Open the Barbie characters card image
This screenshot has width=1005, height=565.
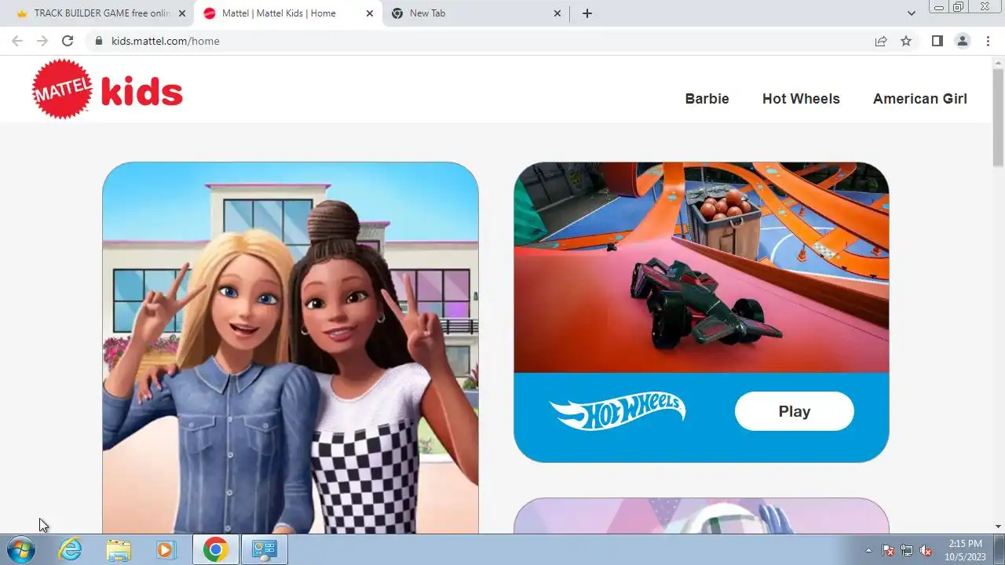pyautogui.click(x=291, y=348)
